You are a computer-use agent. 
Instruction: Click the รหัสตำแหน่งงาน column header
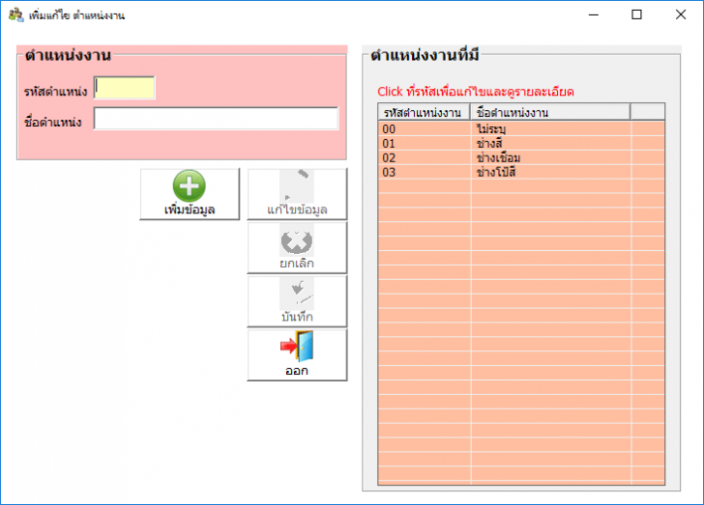point(424,112)
